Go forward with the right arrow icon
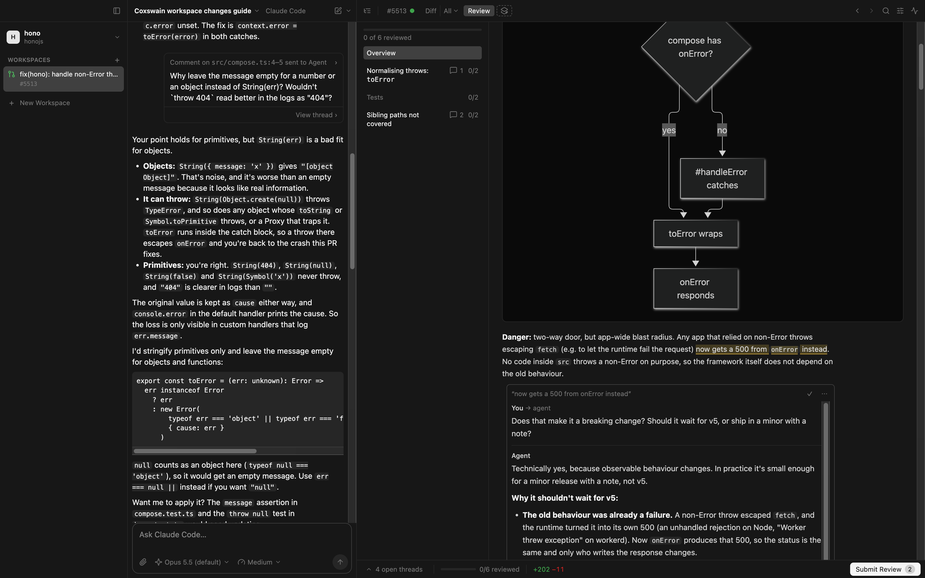This screenshot has height=578, width=925. [x=872, y=11]
